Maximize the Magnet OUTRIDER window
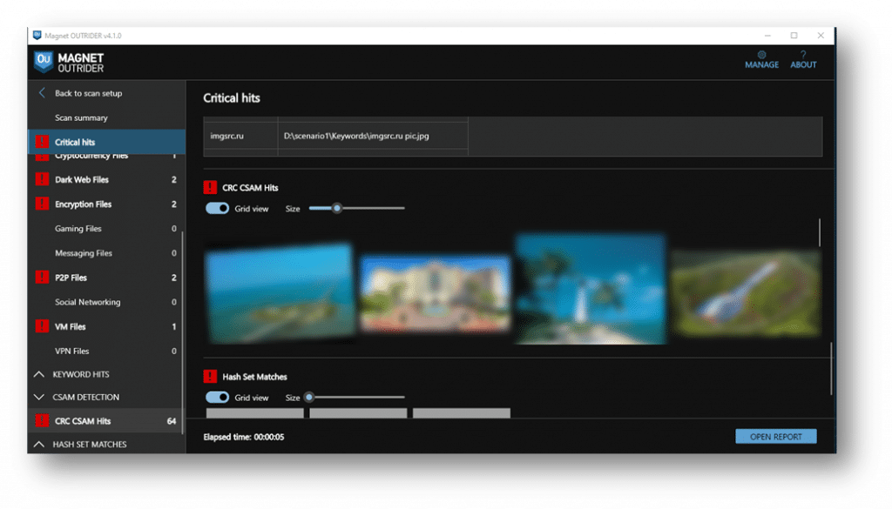Image resolution: width=892 pixels, height=509 pixels. coord(794,35)
